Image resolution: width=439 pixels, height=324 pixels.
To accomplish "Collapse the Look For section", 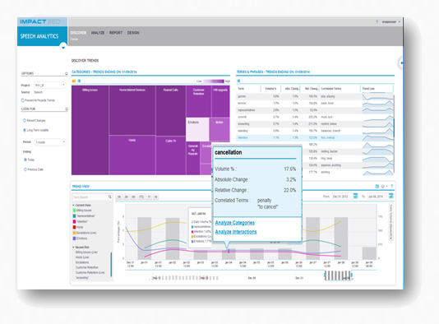I will click(67, 109).
